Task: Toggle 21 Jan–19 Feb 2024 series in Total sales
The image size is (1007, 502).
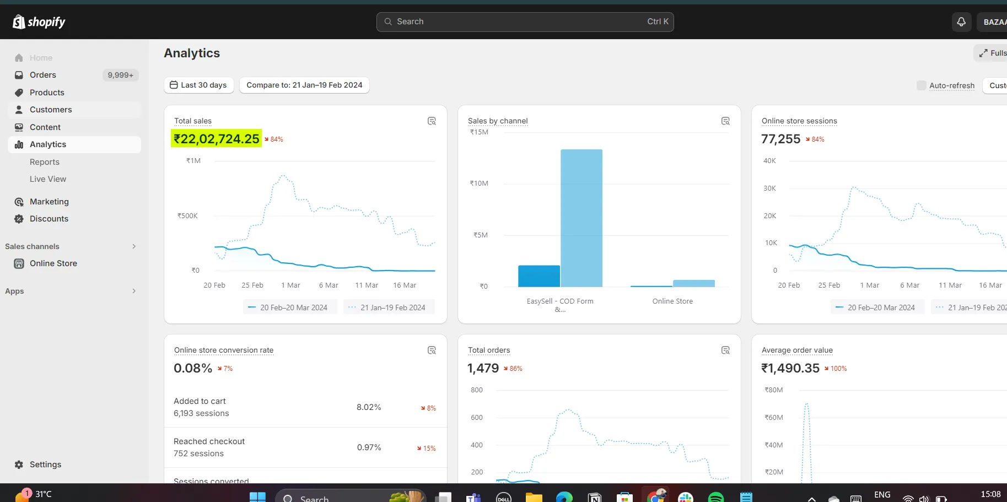Action: [388, 307]
